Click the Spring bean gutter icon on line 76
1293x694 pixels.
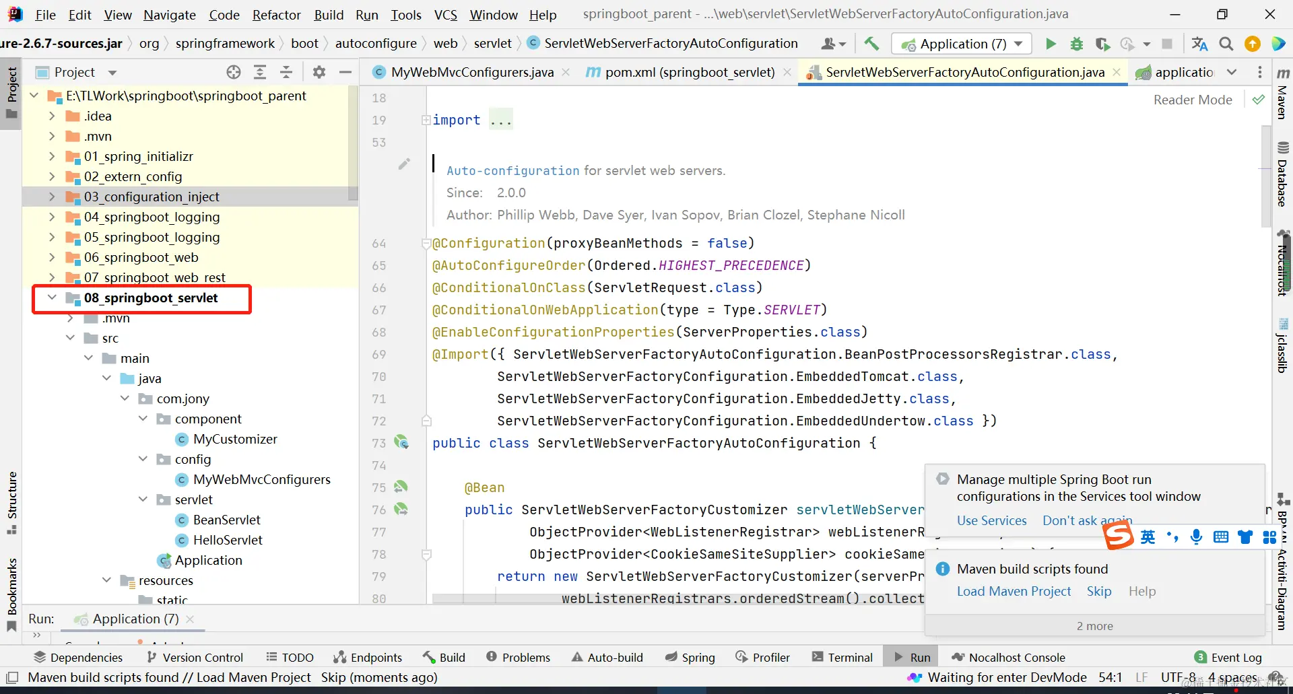pyautogui.click(x=401, y=509)
